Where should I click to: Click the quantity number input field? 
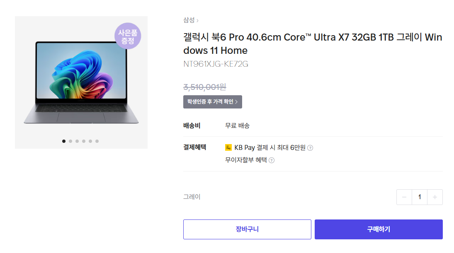[420, 197]
